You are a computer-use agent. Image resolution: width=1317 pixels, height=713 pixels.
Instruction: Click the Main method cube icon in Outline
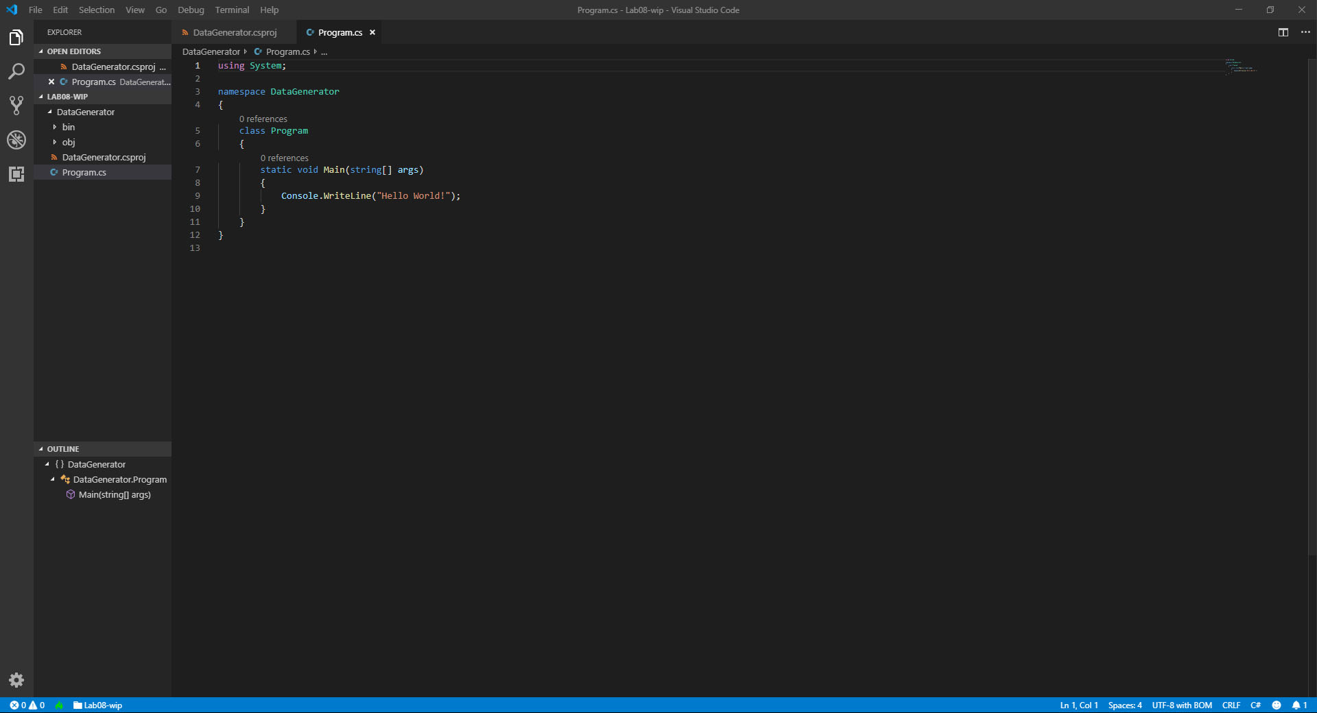coord(71,494)
